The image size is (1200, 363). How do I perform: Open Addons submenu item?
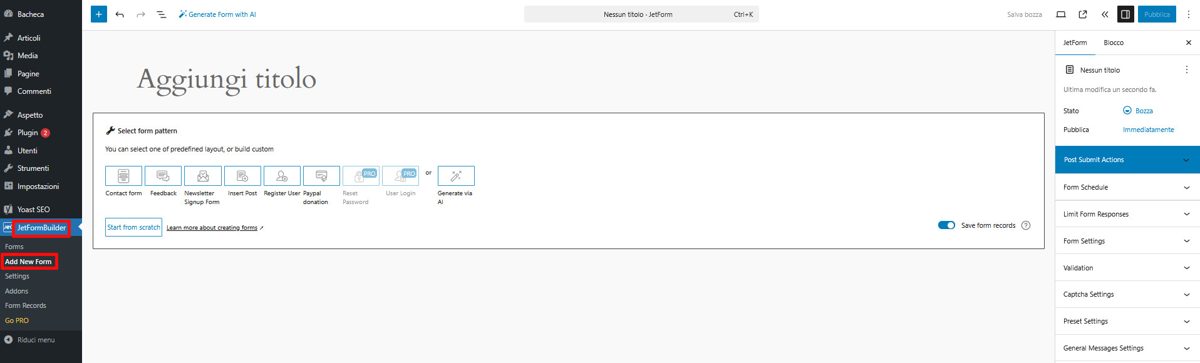point(16,291)
